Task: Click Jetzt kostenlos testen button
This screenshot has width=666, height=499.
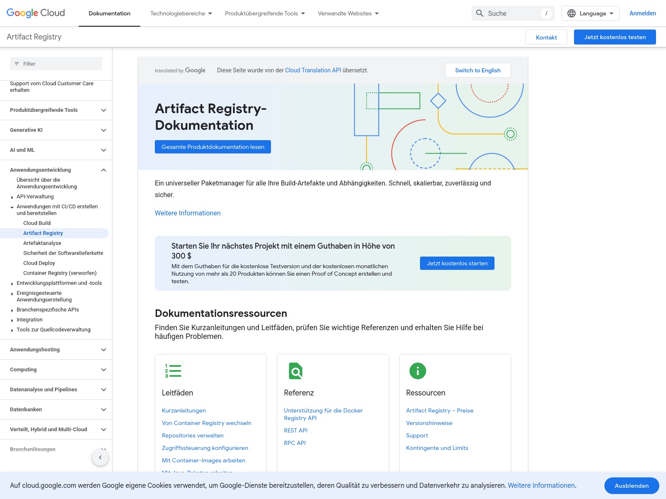Action: coord(615,37)
